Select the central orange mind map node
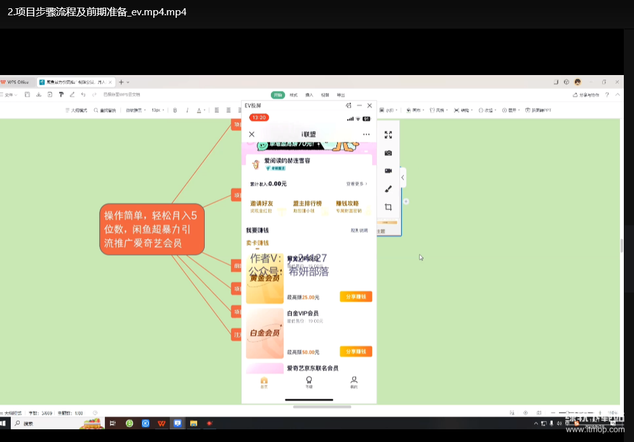The height and width of the screenshot is (442, 634). pos(152,230)
